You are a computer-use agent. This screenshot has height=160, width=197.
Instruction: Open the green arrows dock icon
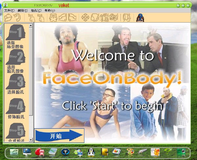tap(168, 151)
